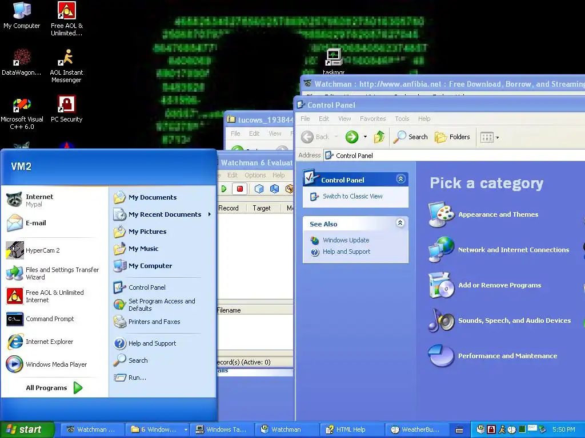Image resolution: width=585 pixels, height=438 pixels.
Task: Open Help and Support link in See Also
Action: tap(347, 252)
